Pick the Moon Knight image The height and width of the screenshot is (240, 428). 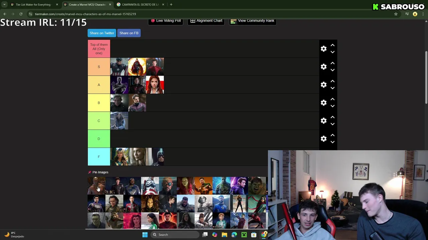click(x=203, y=204)
